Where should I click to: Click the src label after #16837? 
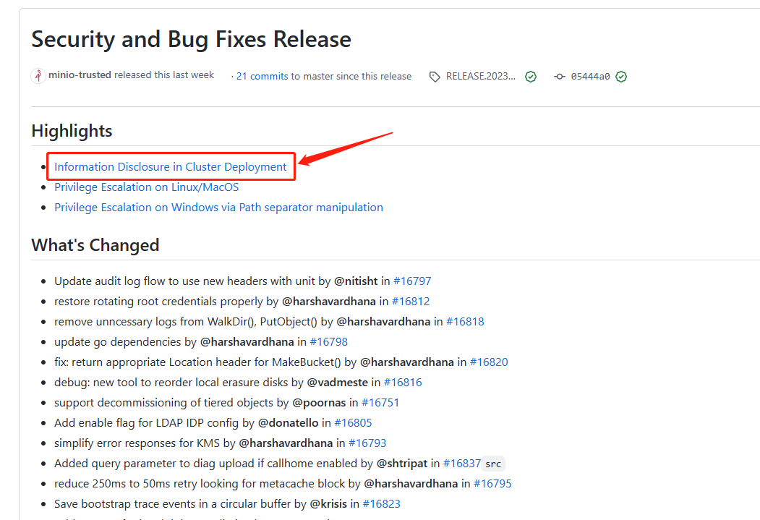point(493,464)
